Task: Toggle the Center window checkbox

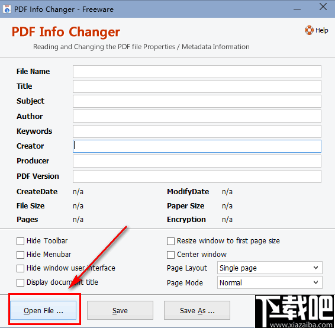Action: pyautogui.click(x=170, y=255)
